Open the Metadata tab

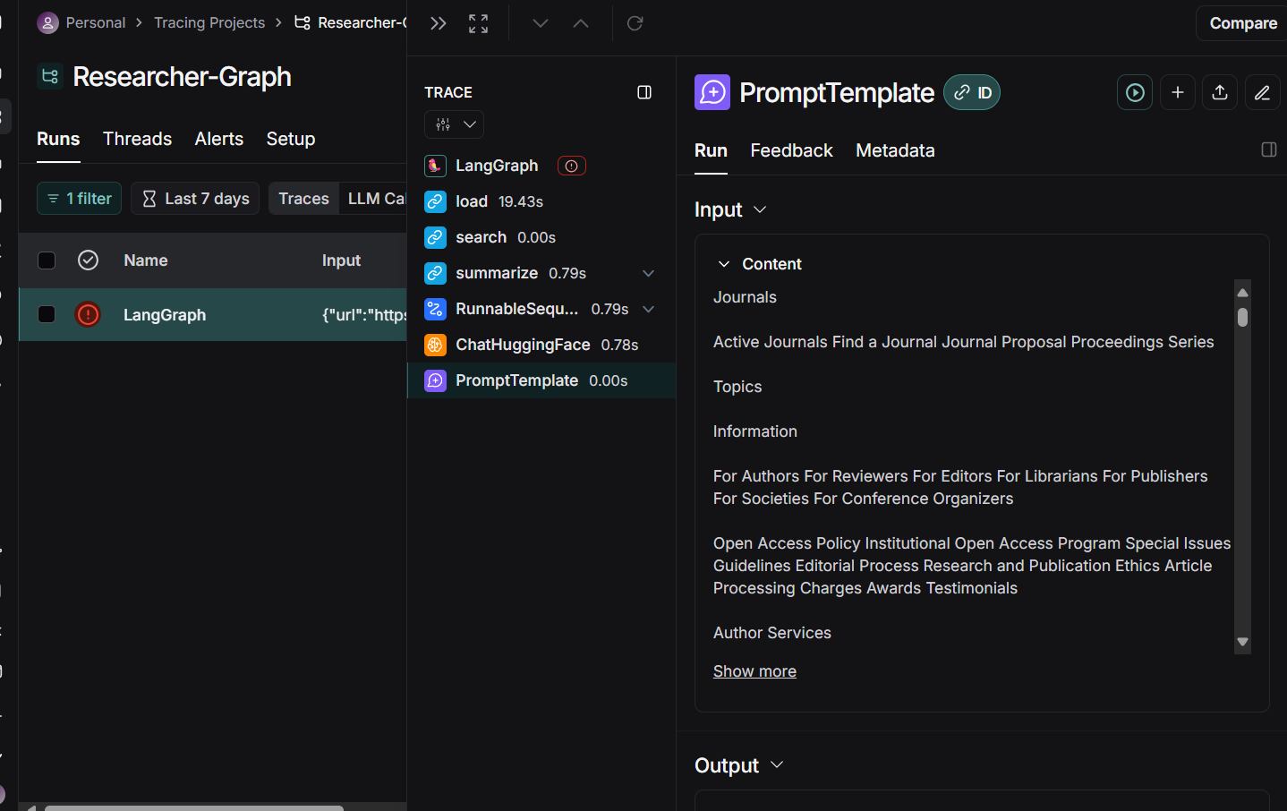(x=895, y=150)
